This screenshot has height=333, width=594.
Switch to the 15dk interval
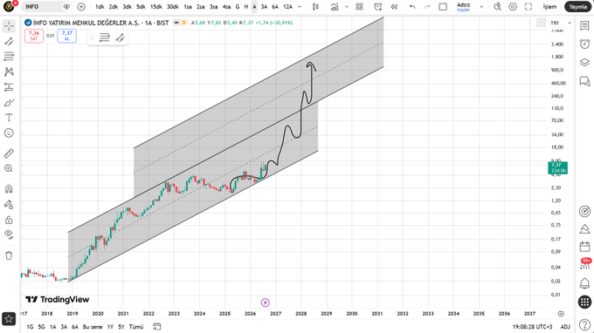click(x=156, y=7)
